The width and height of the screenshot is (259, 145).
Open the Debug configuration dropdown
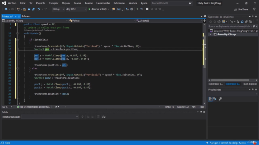pyautogui.click(x=58, y=9)
